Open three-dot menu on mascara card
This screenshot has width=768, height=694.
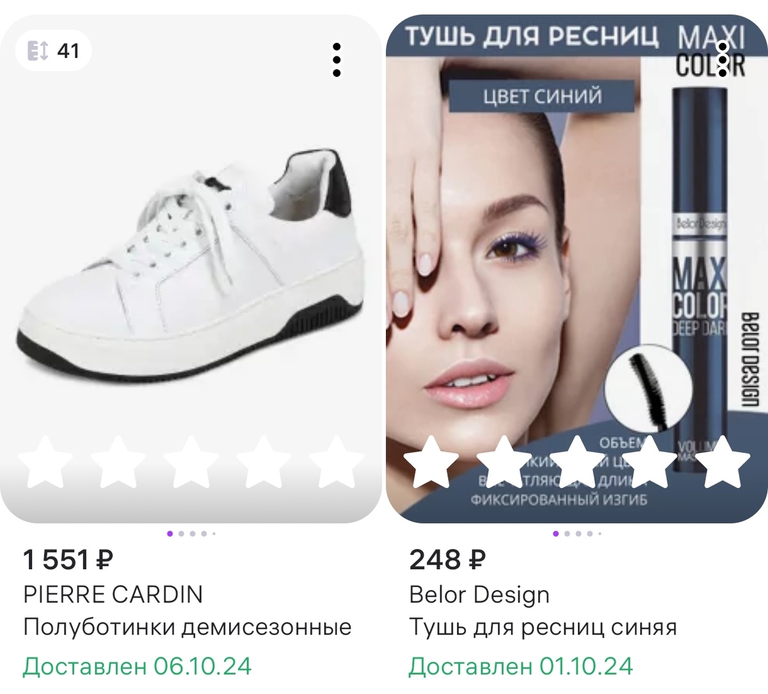click(723, 60)
